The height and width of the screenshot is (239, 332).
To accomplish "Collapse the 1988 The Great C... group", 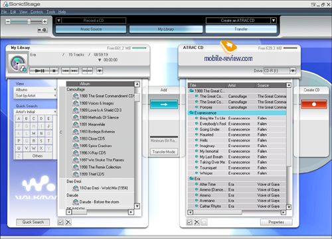I will point(191,91).
